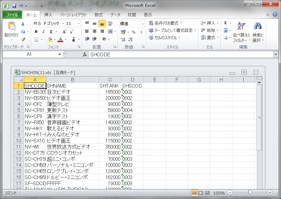
Task: Switch to Page Layout (ページレイアウト) tab
Action: click(73, 15)
